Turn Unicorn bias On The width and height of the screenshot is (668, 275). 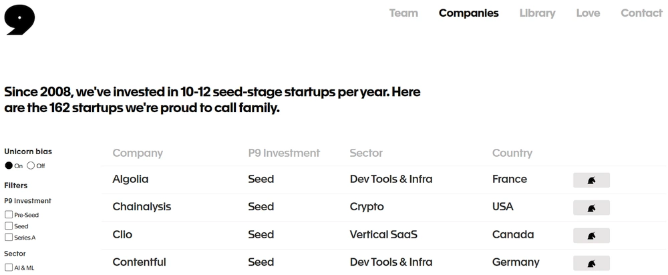(x=9, y=166)
